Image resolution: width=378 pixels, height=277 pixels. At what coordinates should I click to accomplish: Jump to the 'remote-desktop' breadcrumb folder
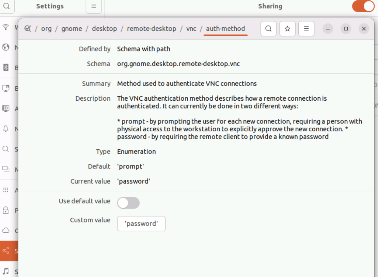(152, 29)
